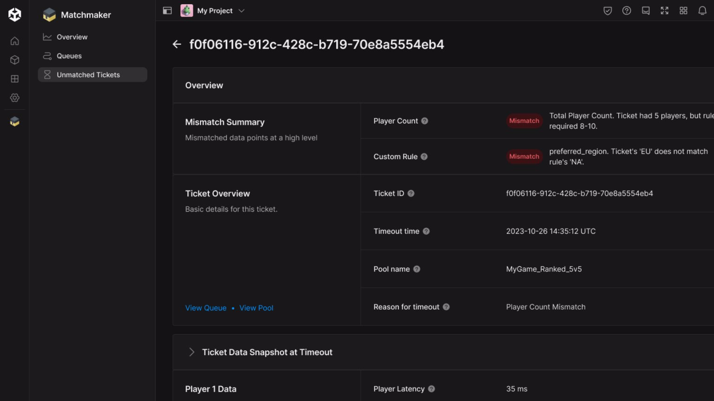Expand Ticket Data Snapshot at Timeout
This screenshot has height=401, width=714.
[x=192, y=352]
